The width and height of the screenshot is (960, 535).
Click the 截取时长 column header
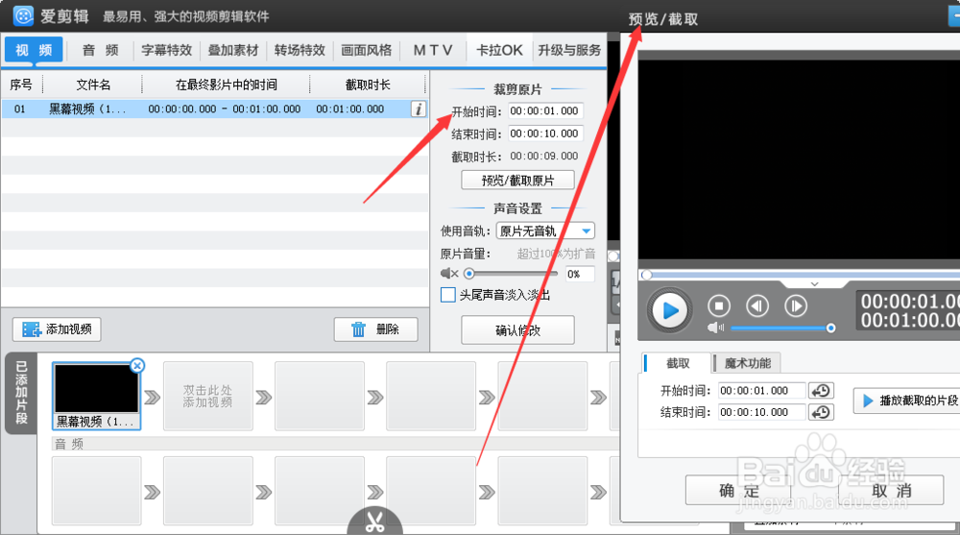(368, 85)
